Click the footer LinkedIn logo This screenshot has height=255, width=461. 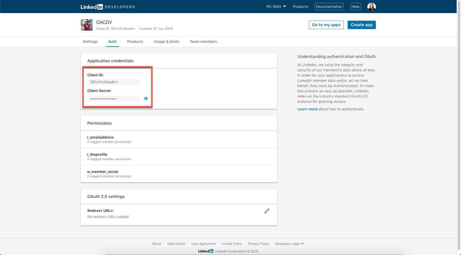(206, 251)
